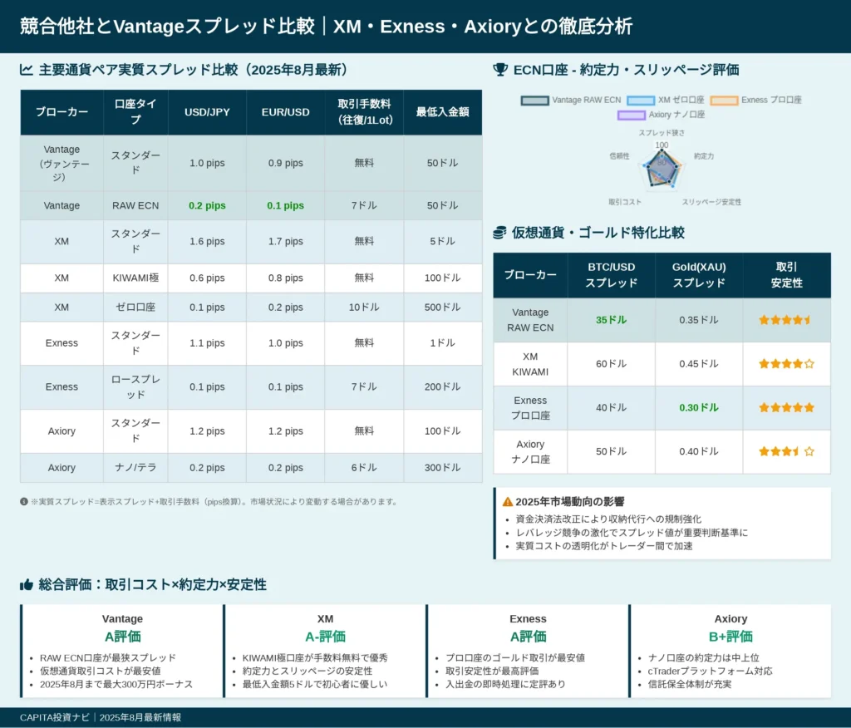Click the 1ドル minimum deposit for Exness
The height and width of the screenshot is (728, 851).
(442, 343)
